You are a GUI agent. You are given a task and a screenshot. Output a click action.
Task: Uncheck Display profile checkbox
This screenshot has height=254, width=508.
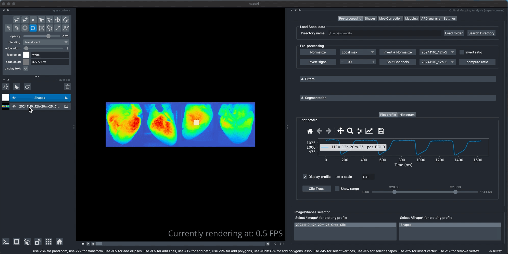point(305,177)
